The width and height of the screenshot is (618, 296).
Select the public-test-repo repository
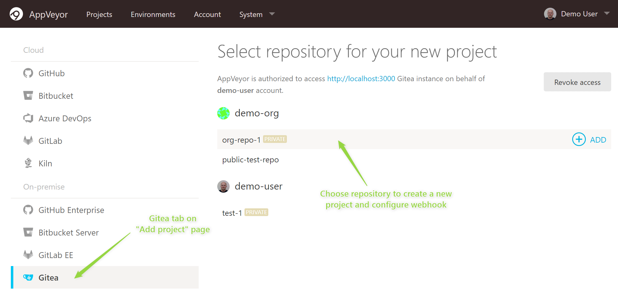tap(250, 160)
